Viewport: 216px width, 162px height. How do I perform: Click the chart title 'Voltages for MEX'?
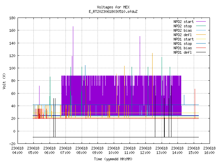pyautogui.click(x=113, y=7)
